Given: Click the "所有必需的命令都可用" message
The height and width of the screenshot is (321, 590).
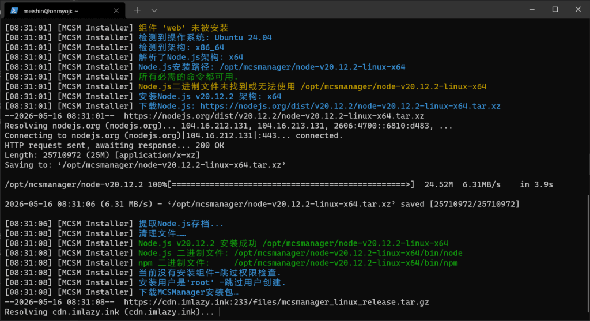Looking at the screenshot, I should point(188,77).
